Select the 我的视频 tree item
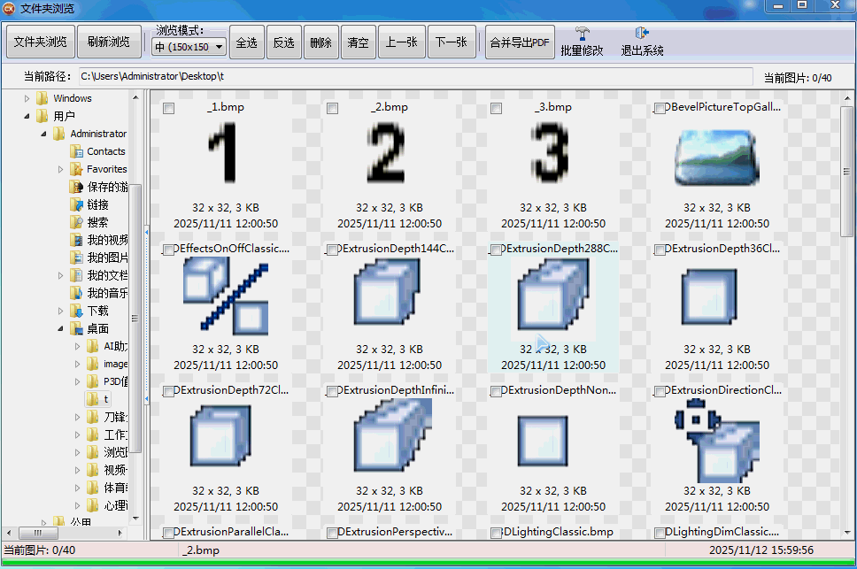 tap(99, 241)
